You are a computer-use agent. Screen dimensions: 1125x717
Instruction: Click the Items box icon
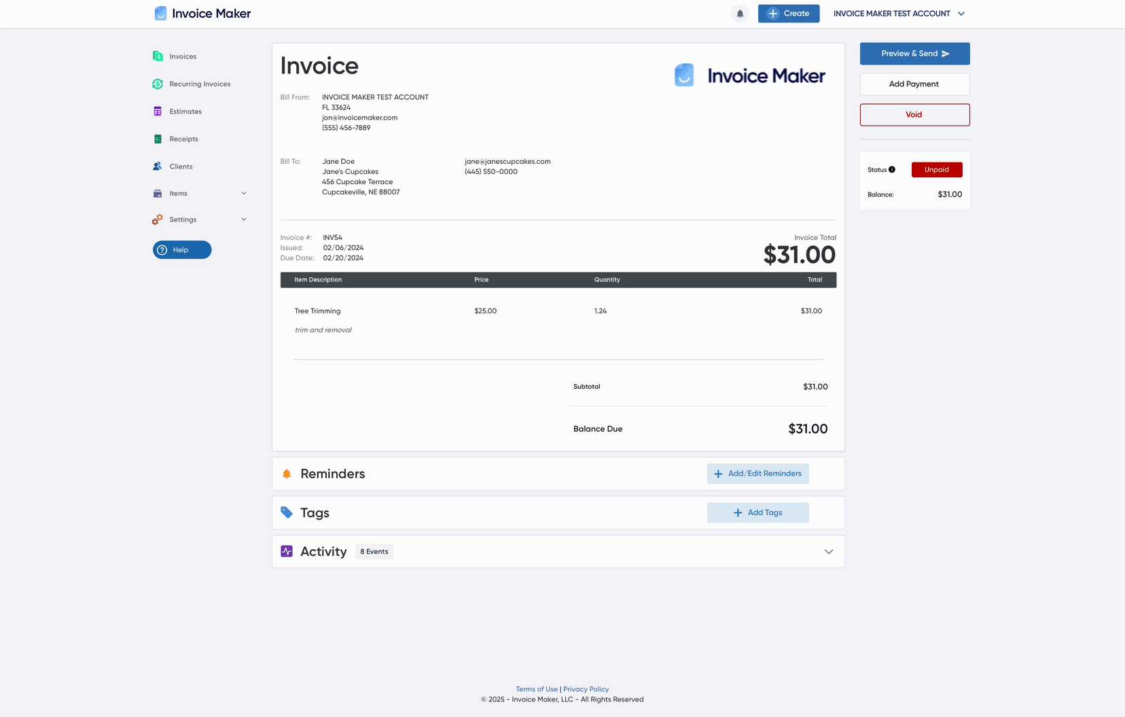(158, 194)
